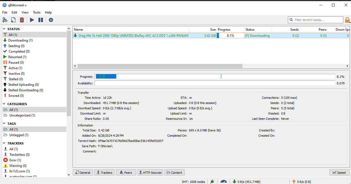Click the DHT: 1008 nodes status text

pos(193,182)
